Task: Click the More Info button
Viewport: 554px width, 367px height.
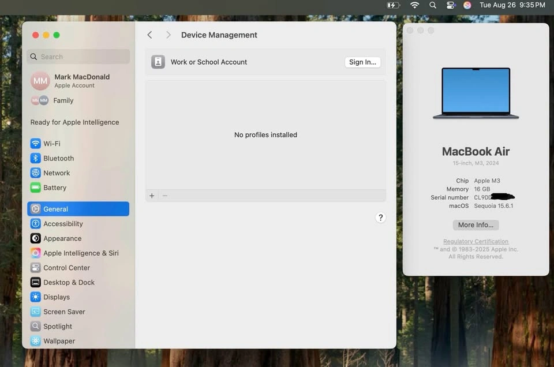Action: tap(476, 225)
